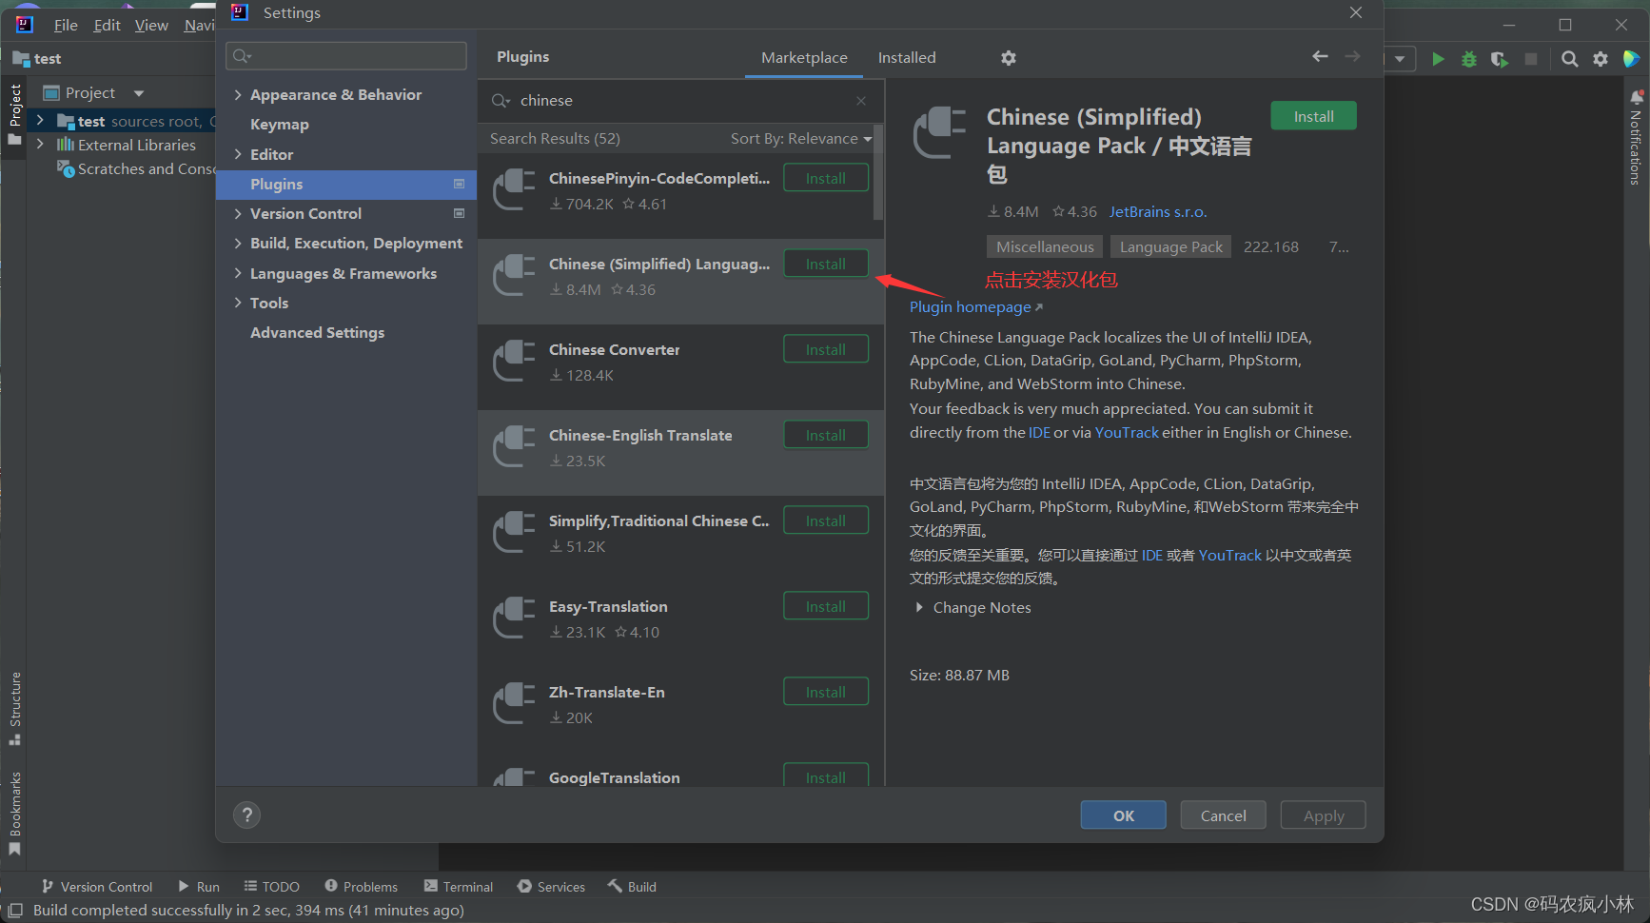
Task: Install Chinese (Simplified) Language Pack from list
Action: coord(826,264)
